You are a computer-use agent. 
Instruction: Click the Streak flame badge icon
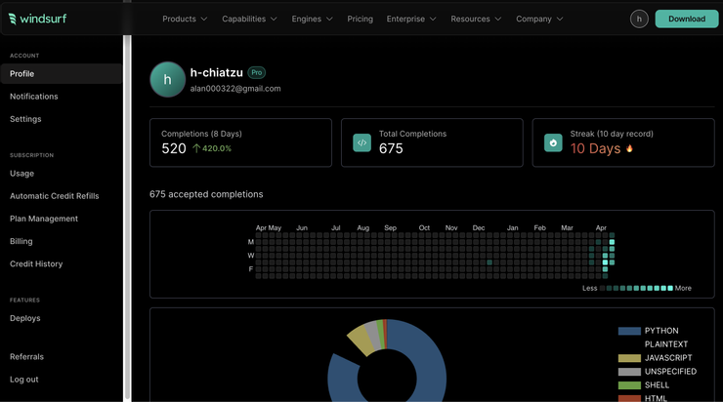pyautogui.click(x=553, y=142)
